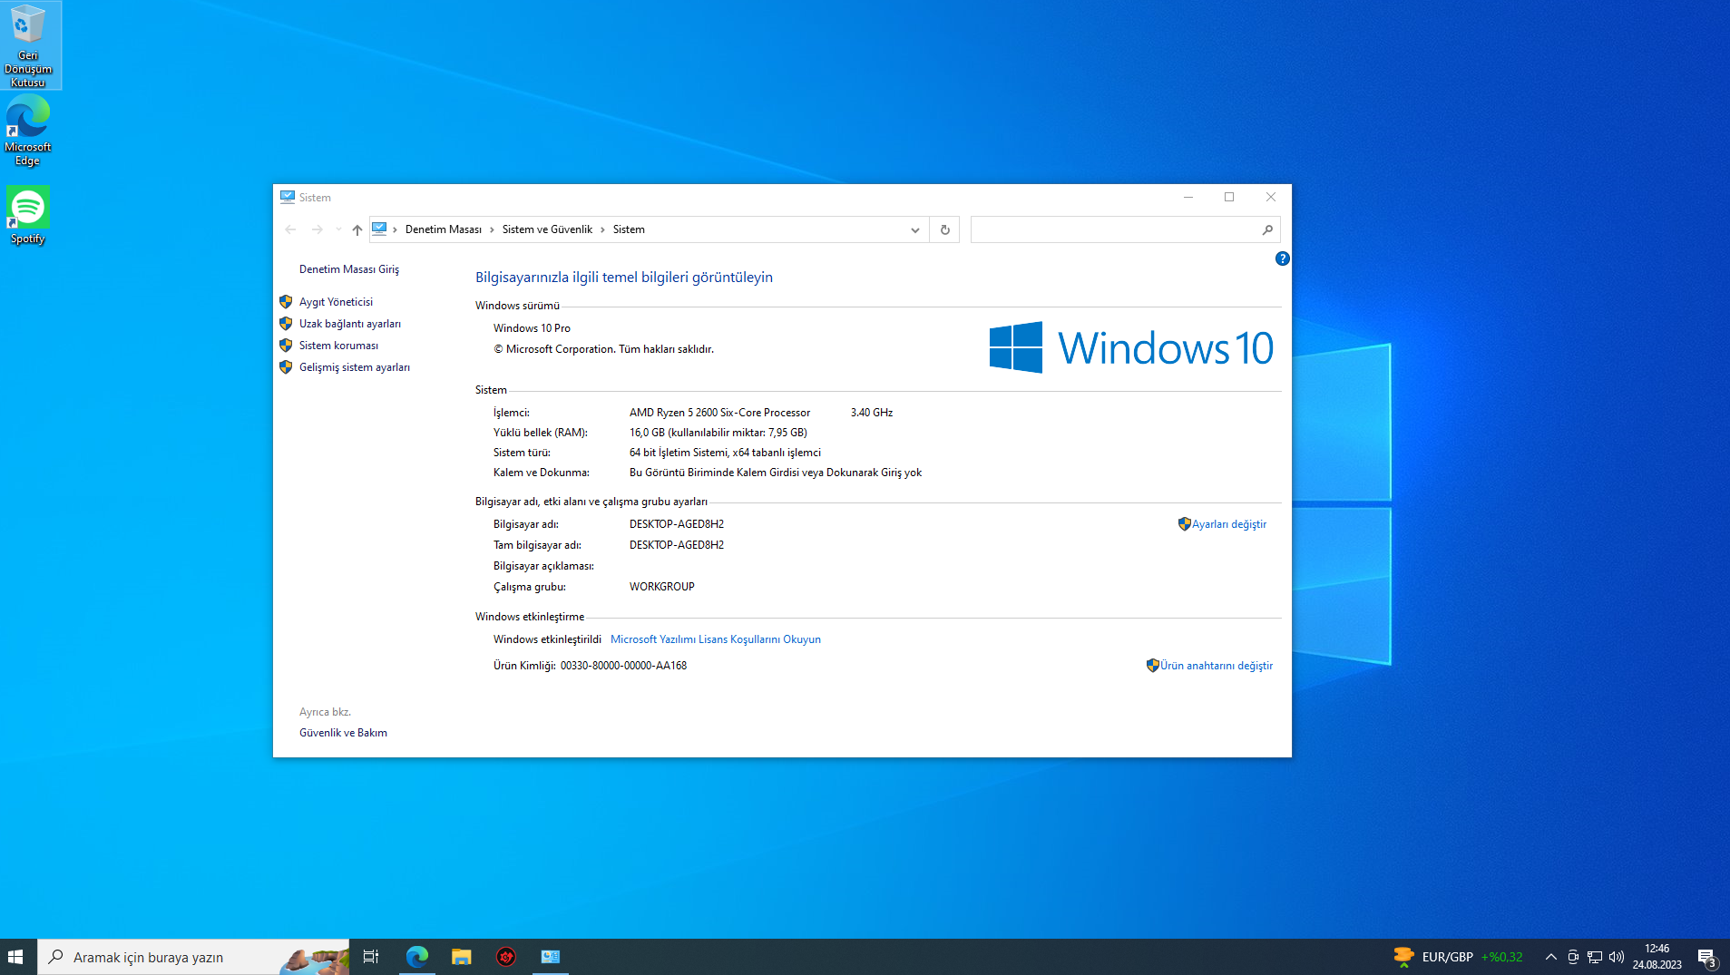Close the Sistem window

tap(1271, 197)
